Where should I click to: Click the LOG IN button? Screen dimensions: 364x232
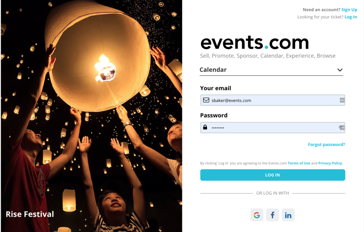273,175
